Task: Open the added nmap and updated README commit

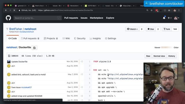Action: click(x=27, y=96)
